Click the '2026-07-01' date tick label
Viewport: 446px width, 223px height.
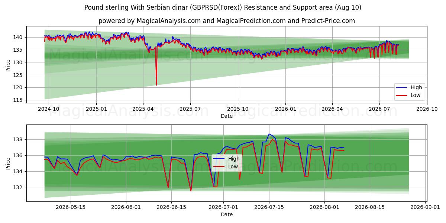pyautogui.click(x=223, y=208)
